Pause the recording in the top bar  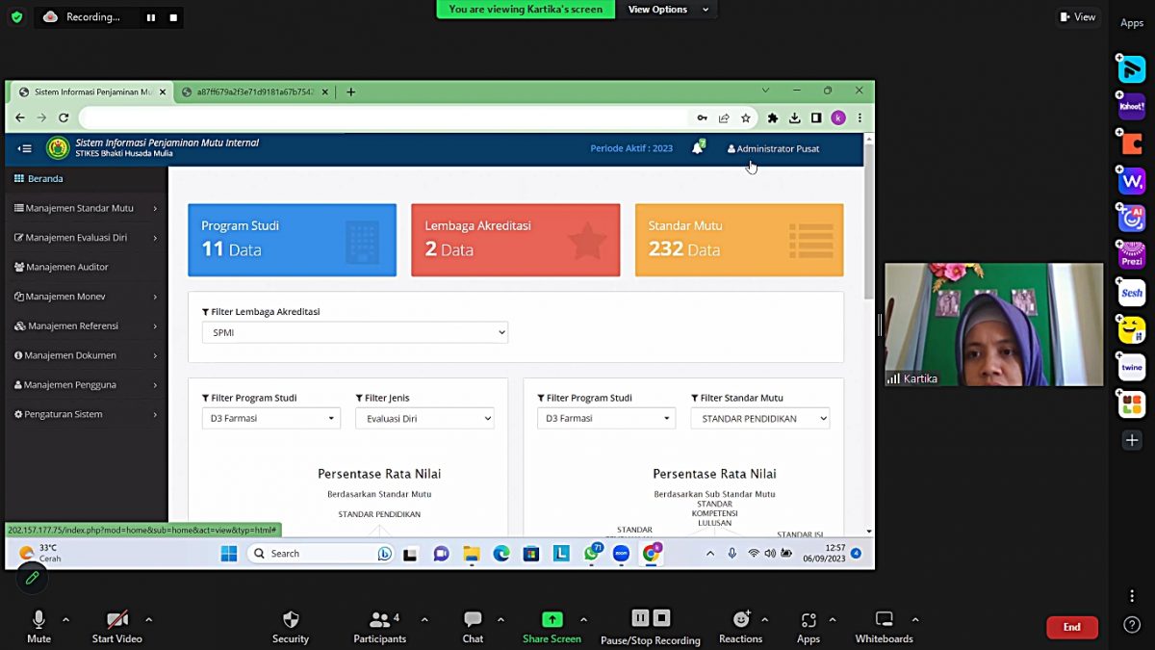point(150,17)
